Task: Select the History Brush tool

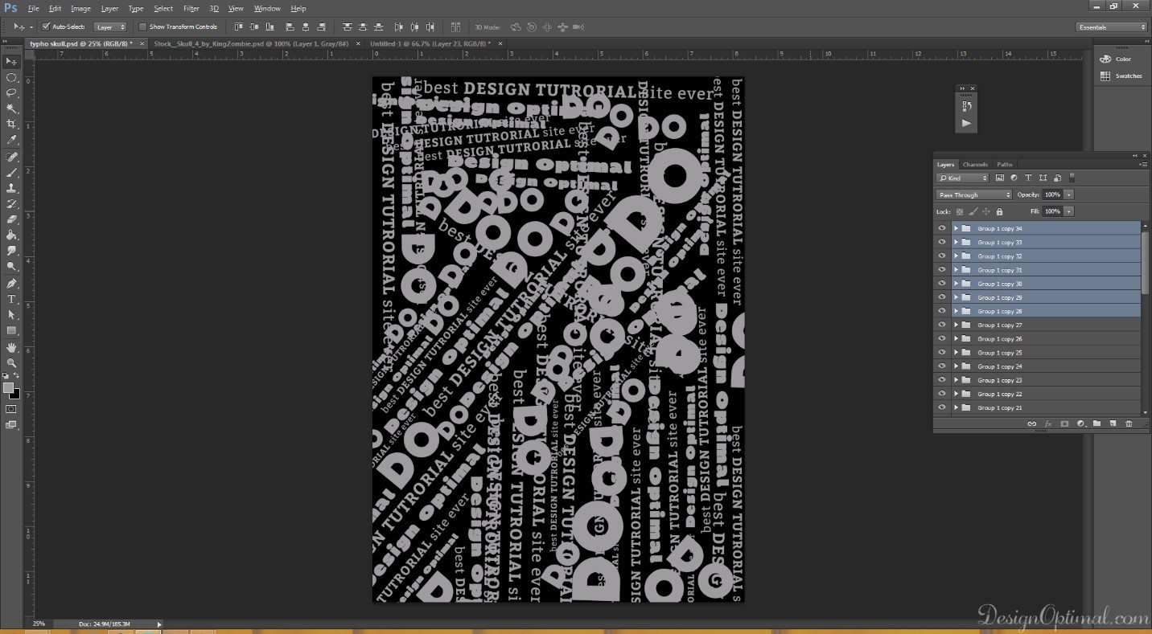Action: point(11,204)
